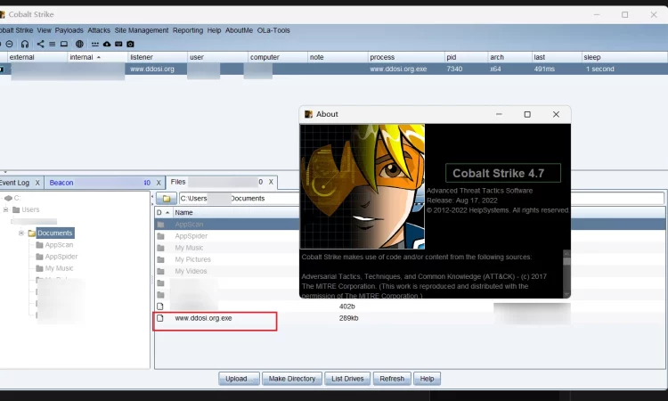Open the Site Management menu
668x401 pixels.
(x=142, y=30)
